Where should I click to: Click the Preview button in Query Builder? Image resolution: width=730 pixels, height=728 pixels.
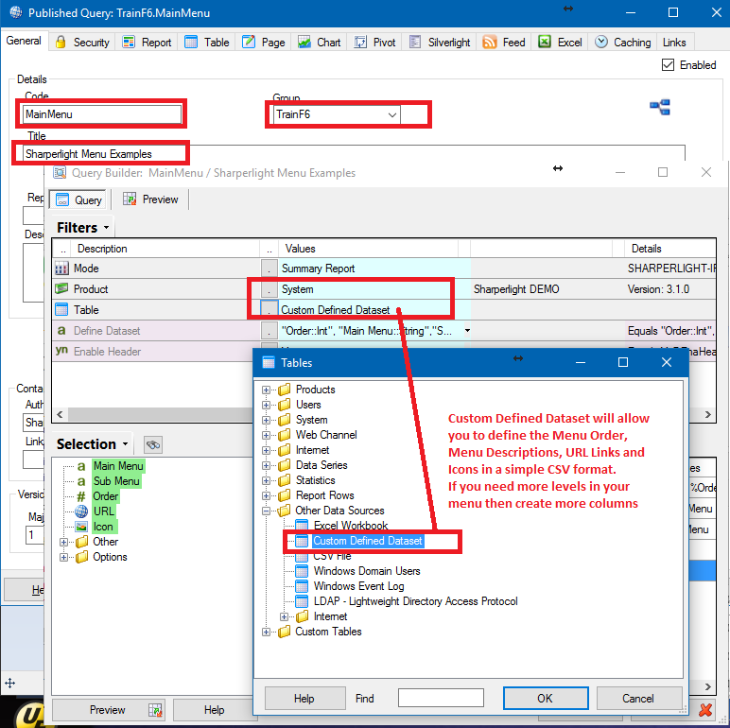109,709
